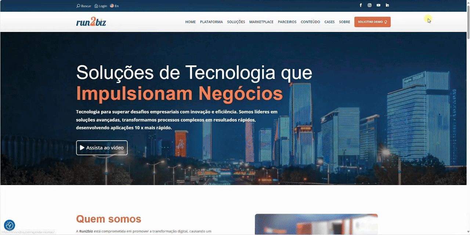Click the Solicitar Demo button
The width and height of the screenshot is (470, 235).
372,22
